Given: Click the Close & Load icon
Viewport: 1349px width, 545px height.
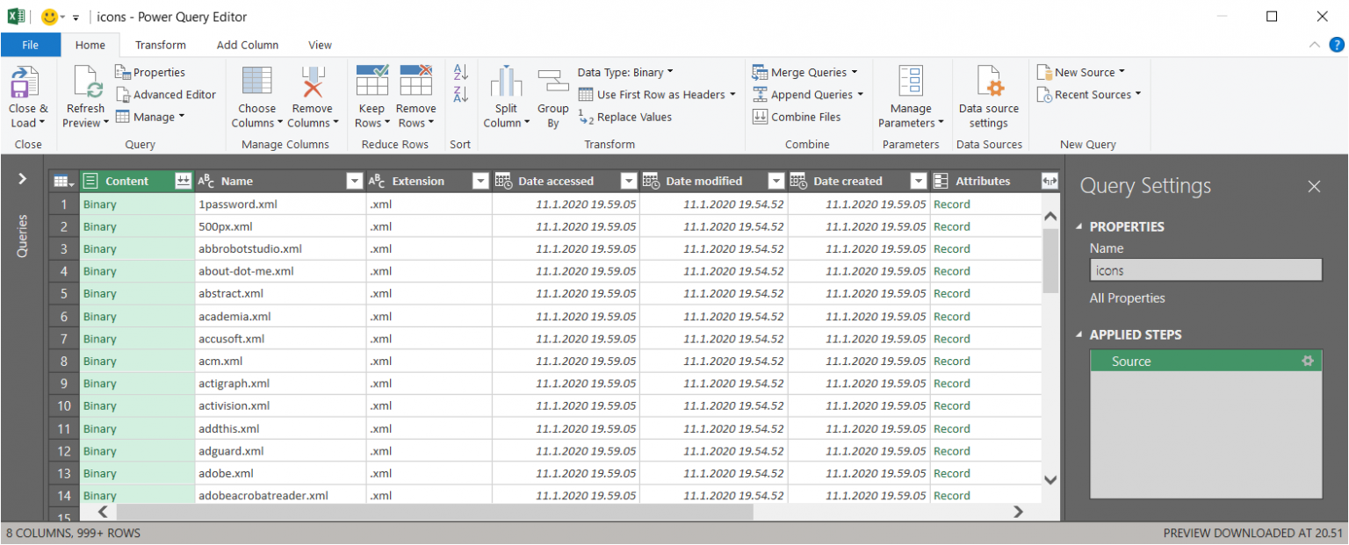Looking at the screenshot, I should (25, 83).
